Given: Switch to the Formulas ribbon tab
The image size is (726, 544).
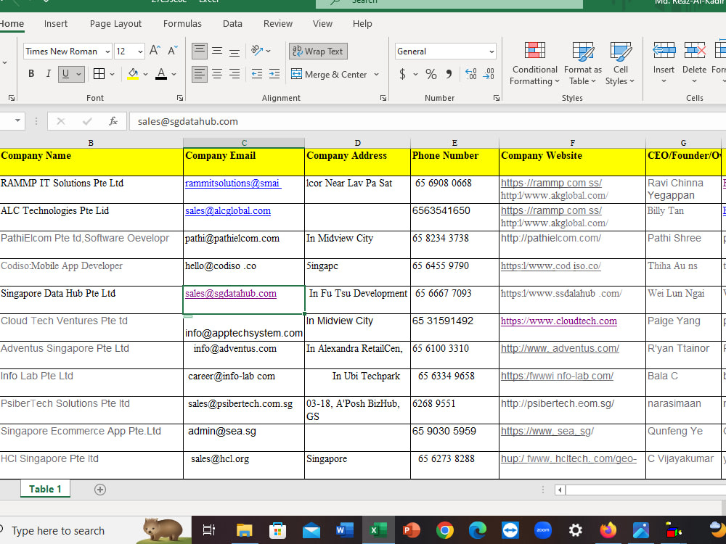Looking at the screenshot, I should (182, 23).
